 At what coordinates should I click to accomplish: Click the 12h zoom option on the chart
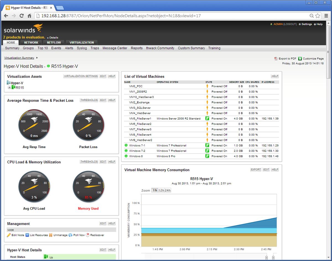pos(161,190)
